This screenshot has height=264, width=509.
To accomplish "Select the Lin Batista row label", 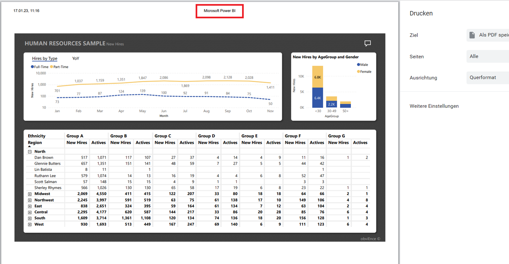I will pyautogui.click(x=43, y=170).
